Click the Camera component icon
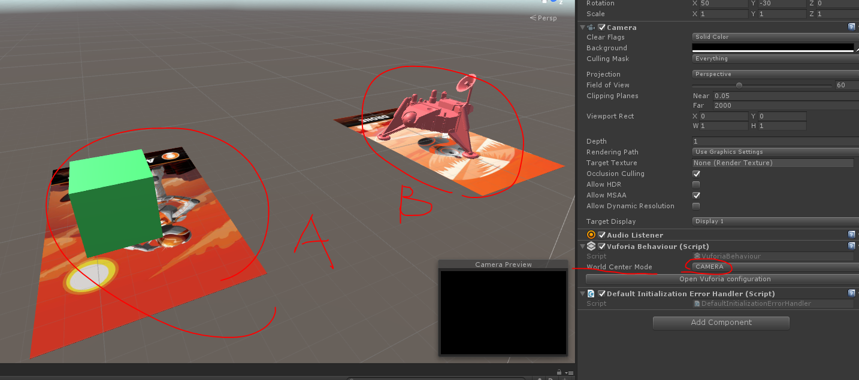 (591, 27)
